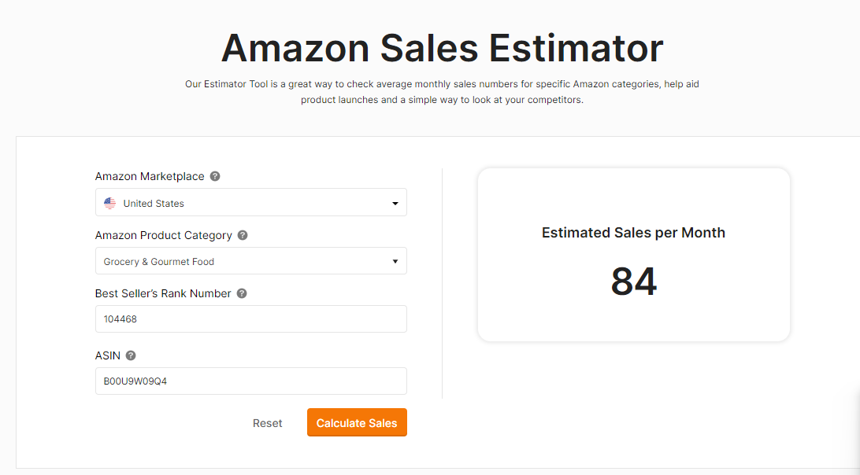Reset the estimator form
Viewport: 860px width, 475px height.
[x=267, y=423]
